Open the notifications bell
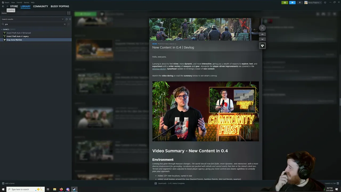This screenshot has width=341, height=192. coord(300,2)
